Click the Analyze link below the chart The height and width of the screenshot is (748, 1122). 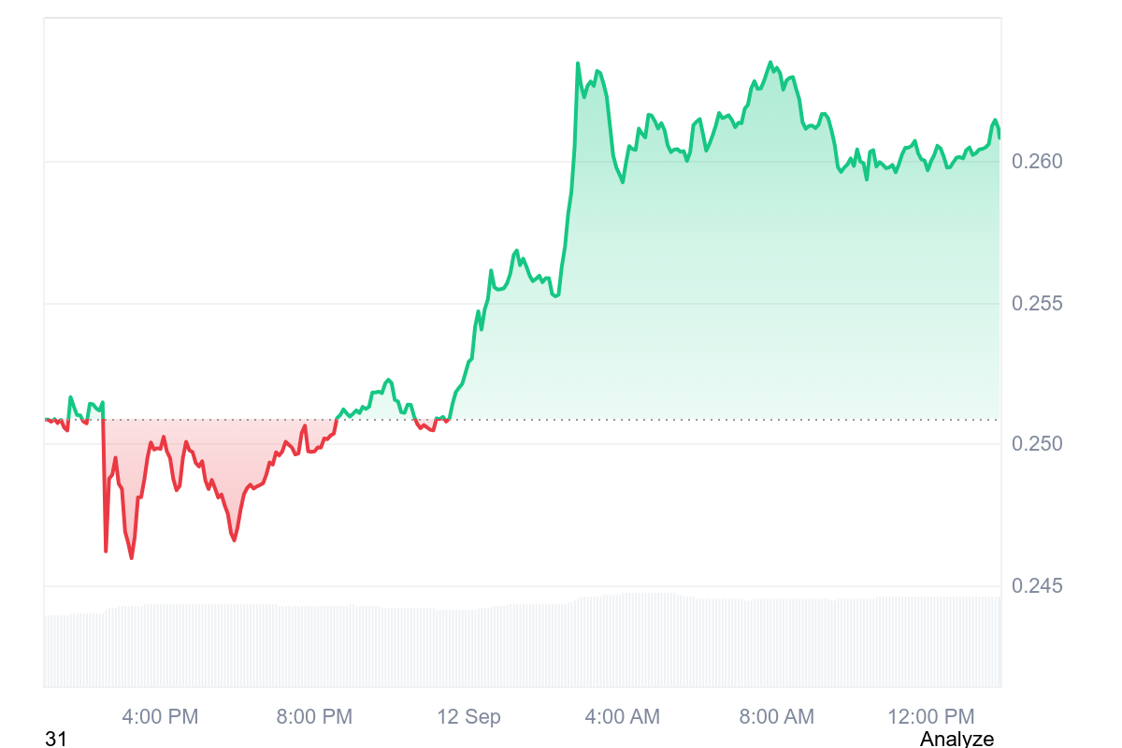tap(957, 739)
